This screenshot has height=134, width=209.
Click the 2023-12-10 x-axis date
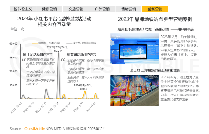point(29,107)
